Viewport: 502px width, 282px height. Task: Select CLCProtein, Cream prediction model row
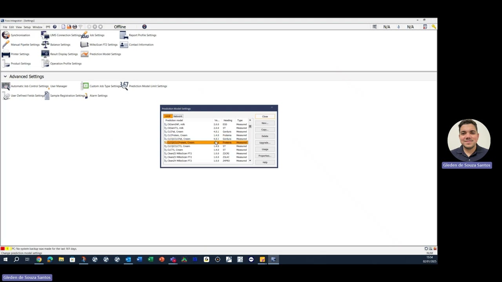(x=206, y=135)
